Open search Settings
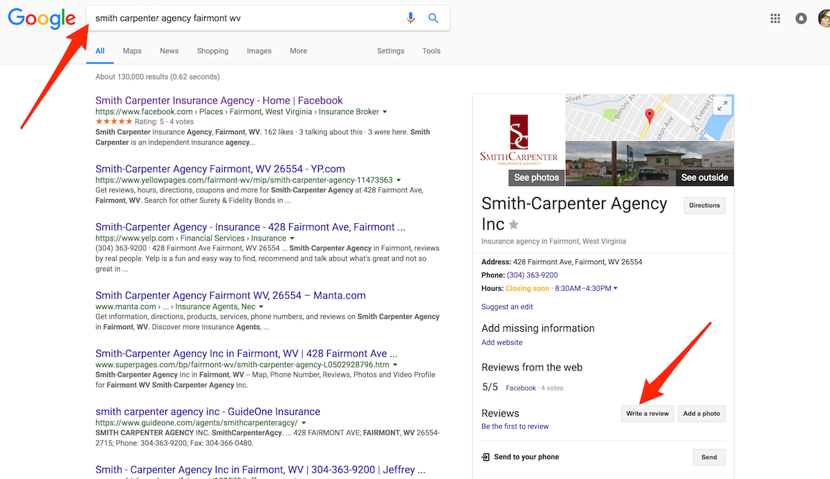The width and height of the screenshot is (830, 479). click(391, 51)
